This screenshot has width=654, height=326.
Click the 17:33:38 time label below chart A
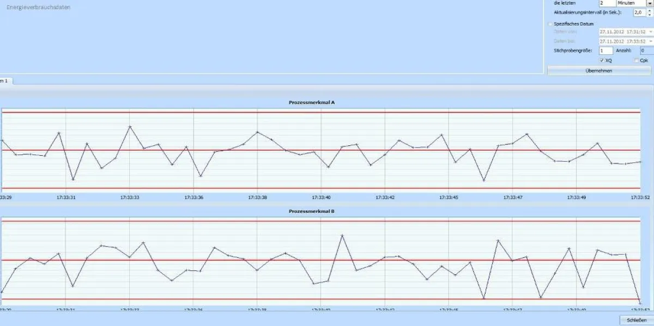[x=257, y=198]
